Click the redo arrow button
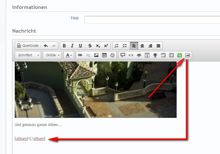Image resolution: width=220 pixels, height=154 pixels. click(53, 46)
